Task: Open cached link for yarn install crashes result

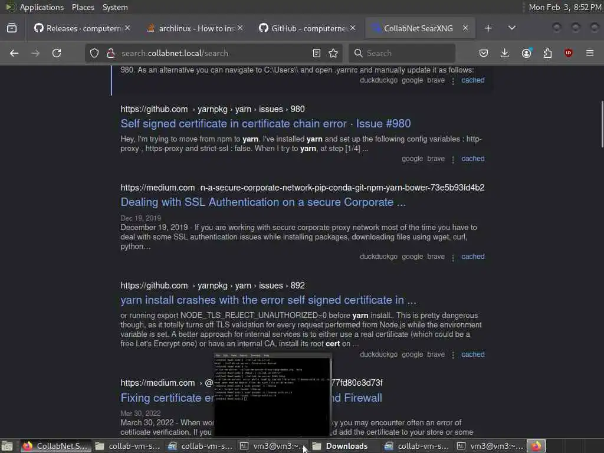Action: pos(473,354)
